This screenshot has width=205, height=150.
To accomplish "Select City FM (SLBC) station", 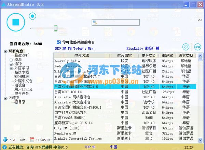I will tap(125, 128).
